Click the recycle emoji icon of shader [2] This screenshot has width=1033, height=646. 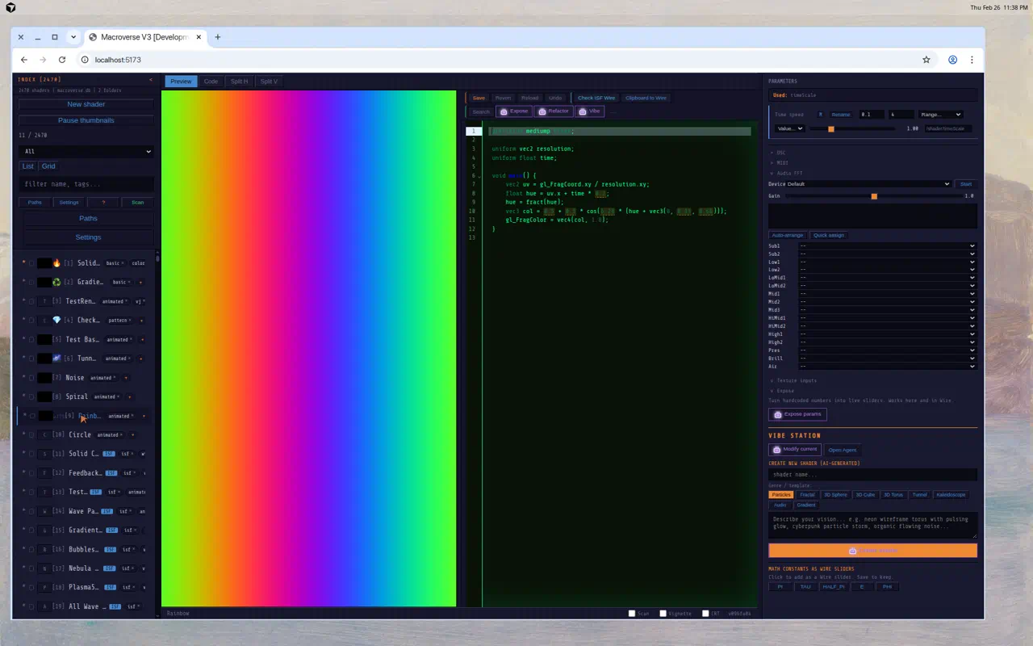click(56, 283)
